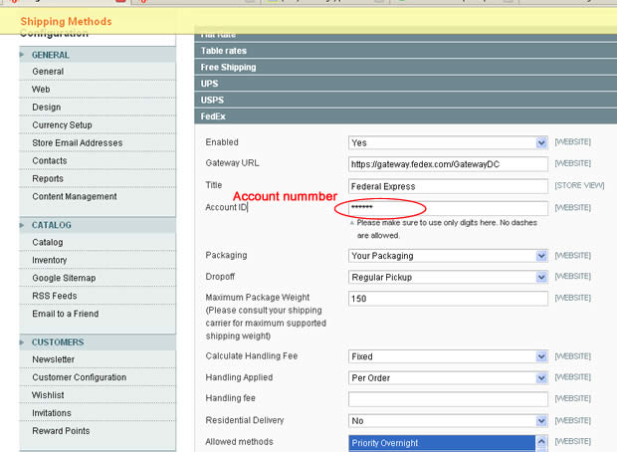Open the Handling Applied dropdown

pos(448,378)
